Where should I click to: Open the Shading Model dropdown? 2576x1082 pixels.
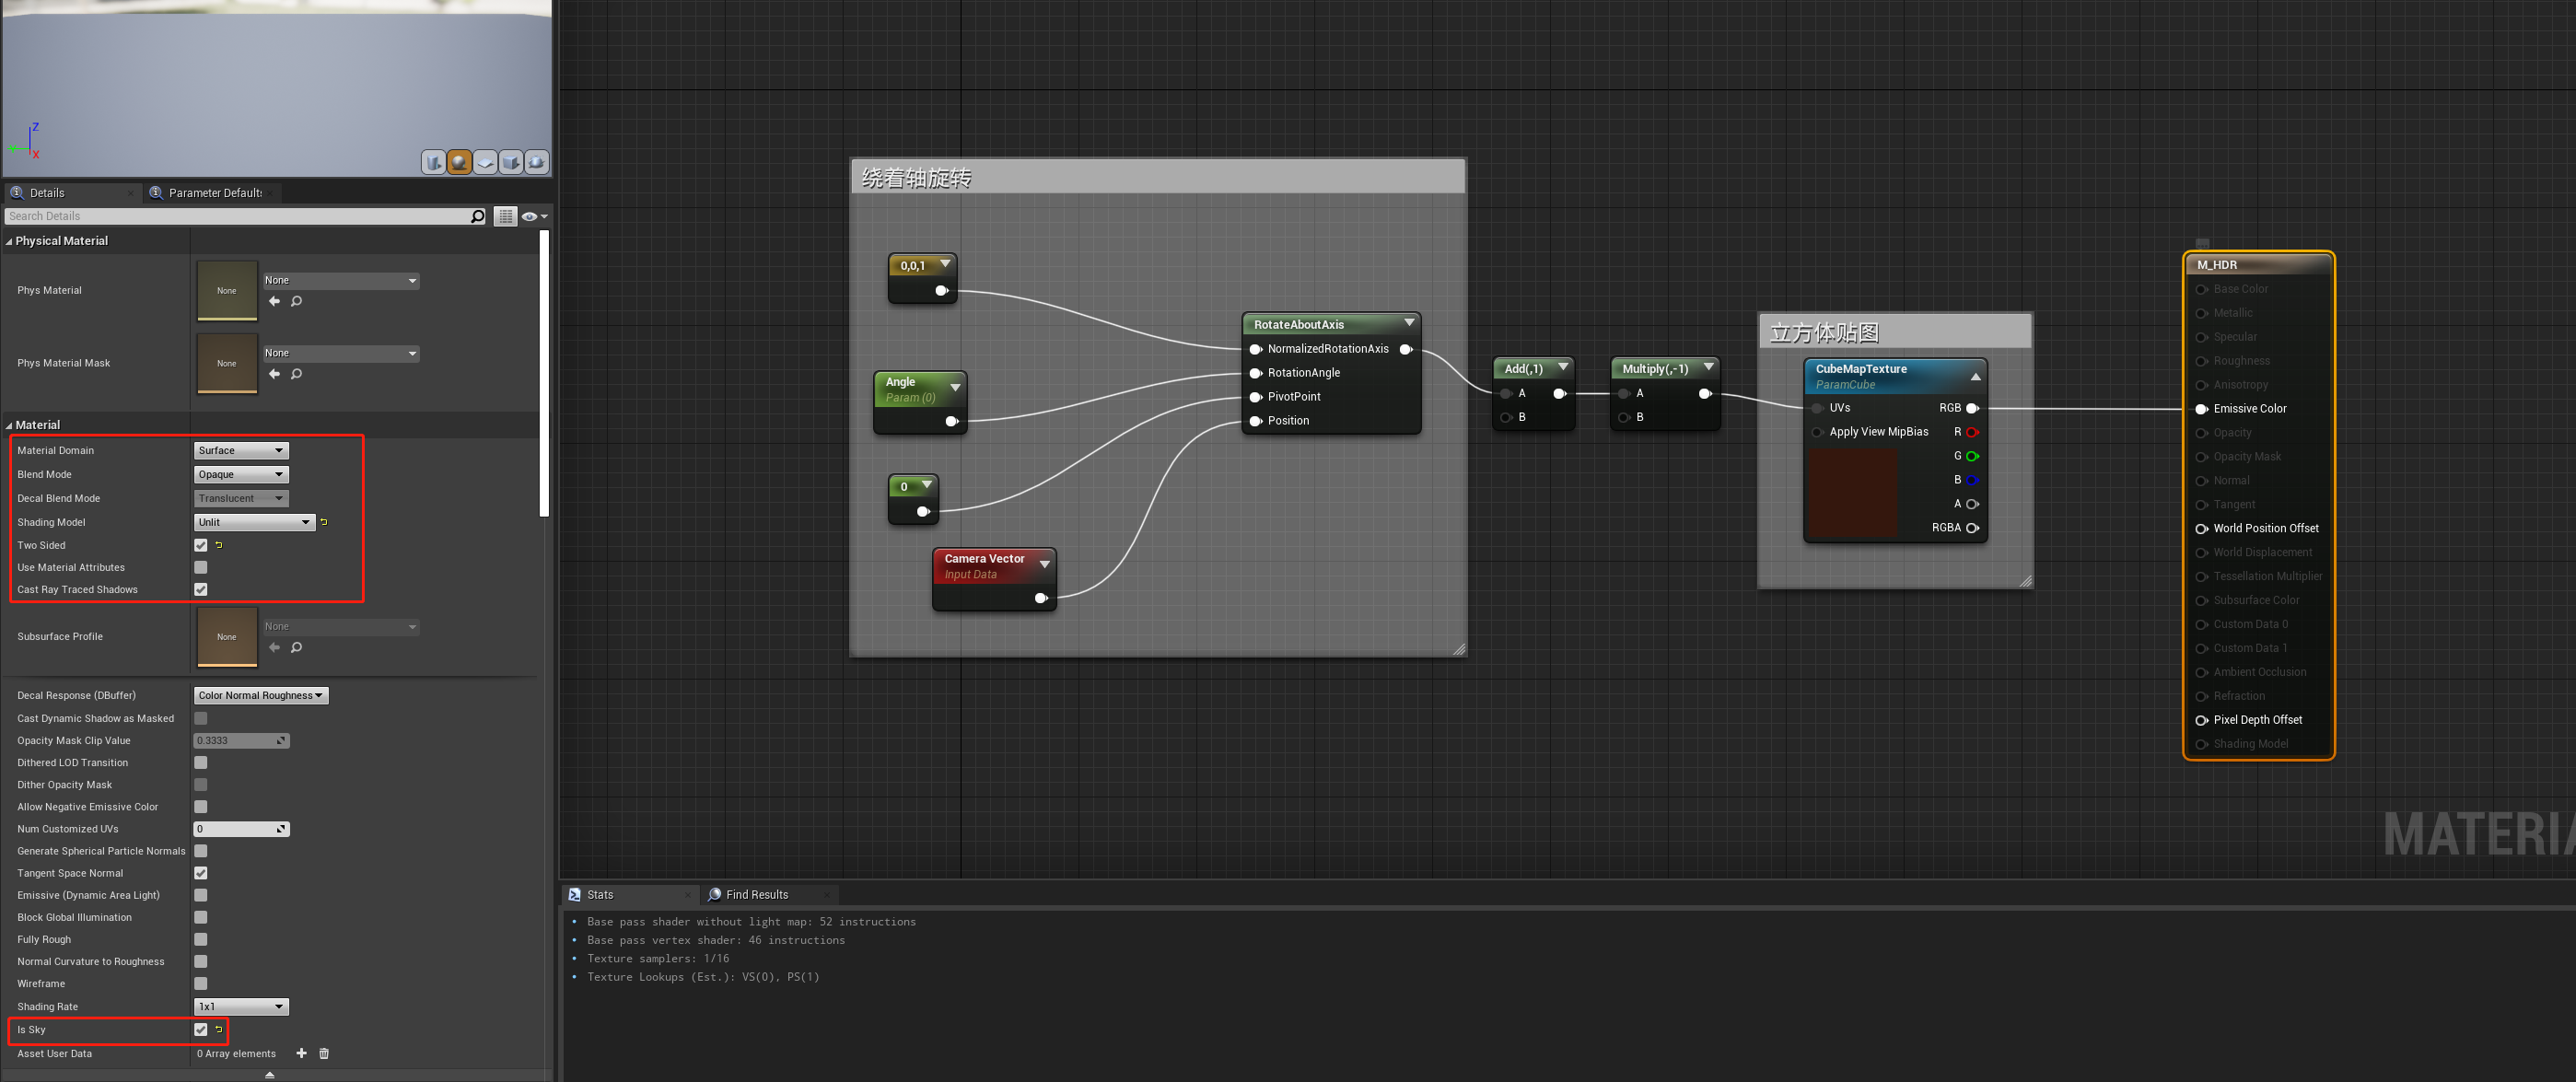[254, 522]
